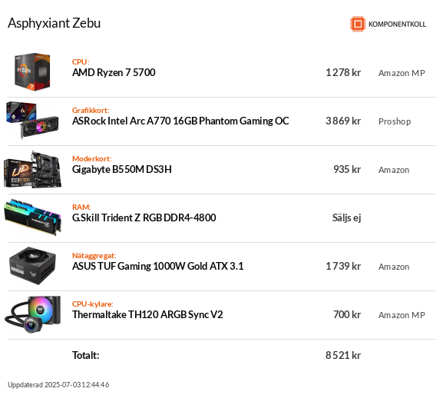
Task: Click the ASRock Arc A770 graphics card image
Action: point(32,121)
